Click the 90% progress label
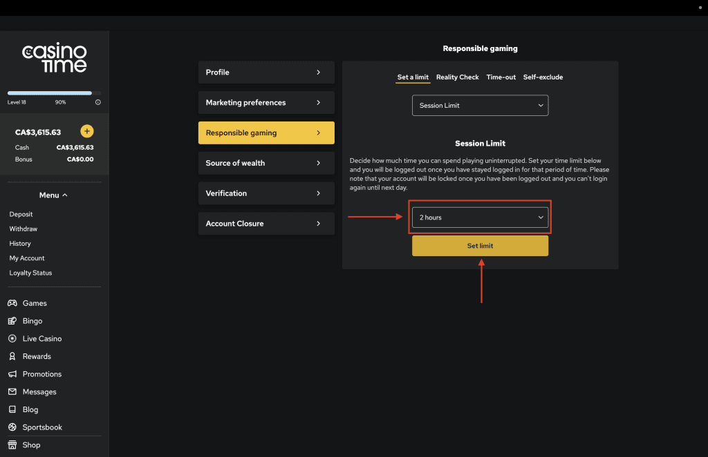708x457 pixels. [61, 102]
